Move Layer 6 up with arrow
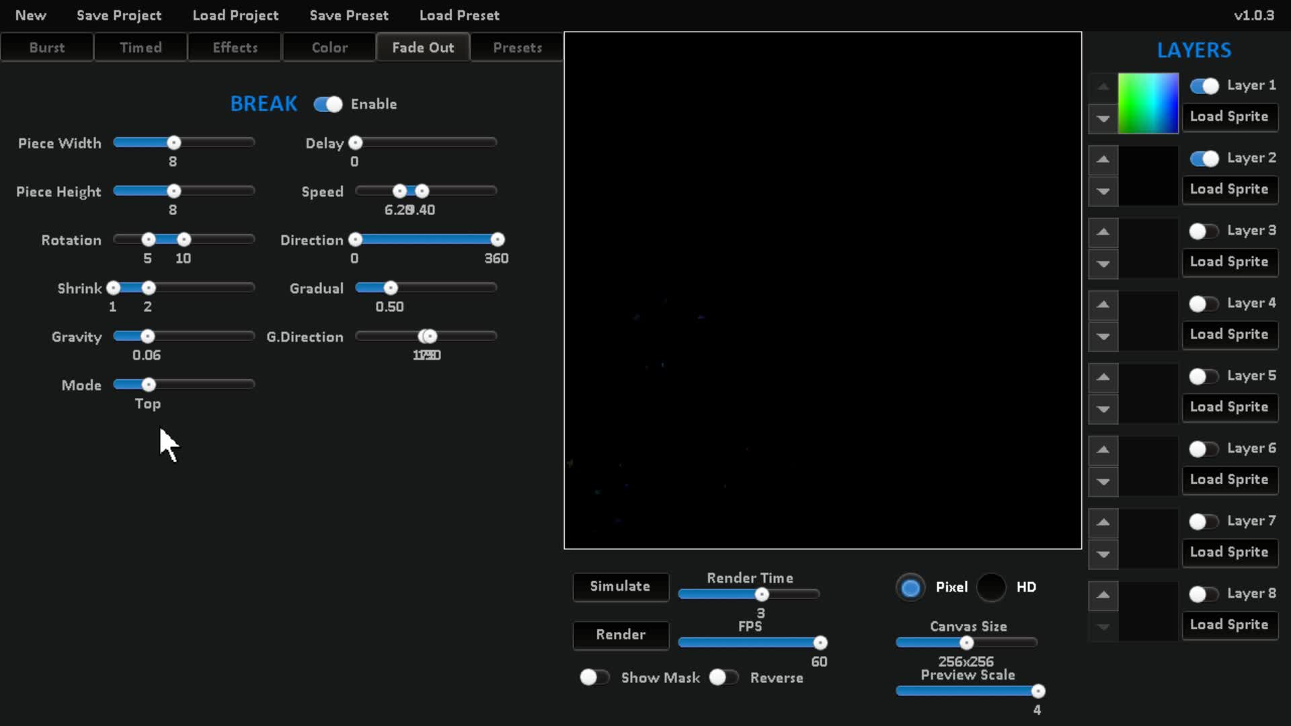This screenshot has width=1291, height=726. (x=1103, y=450)
